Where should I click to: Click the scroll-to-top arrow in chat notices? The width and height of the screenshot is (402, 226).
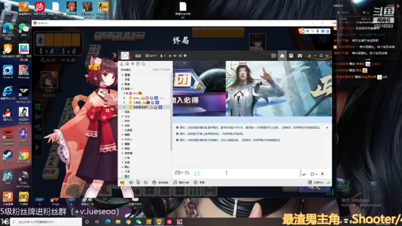[327, 128]
